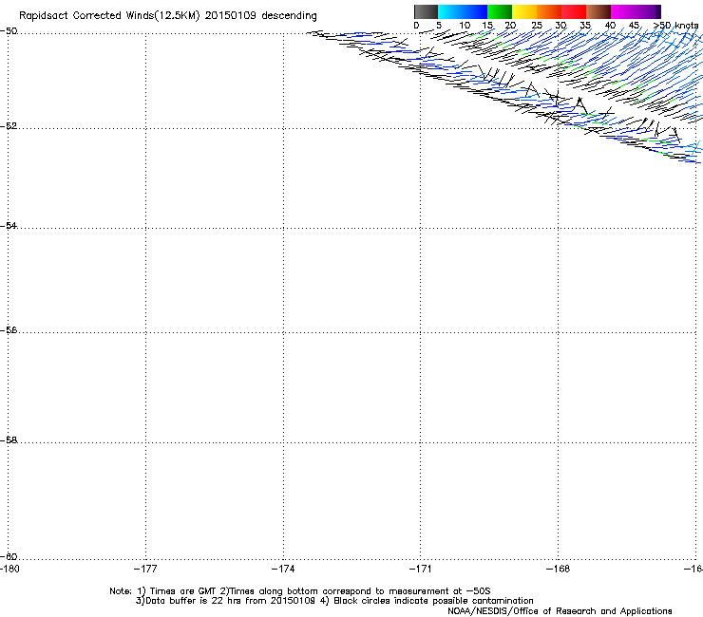Click the latitude label '-56'
The width and height of the screenshot is (703, 617).
tap(9, 329)
